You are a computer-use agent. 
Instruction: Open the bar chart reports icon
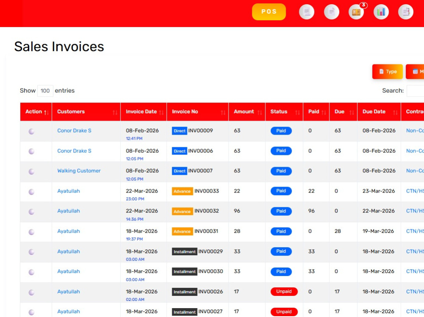coord(381,12)
